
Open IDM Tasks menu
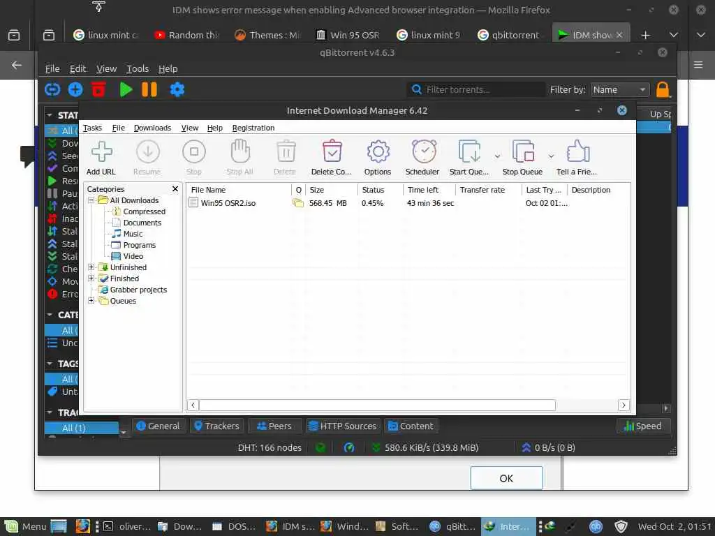coord(93,128)
